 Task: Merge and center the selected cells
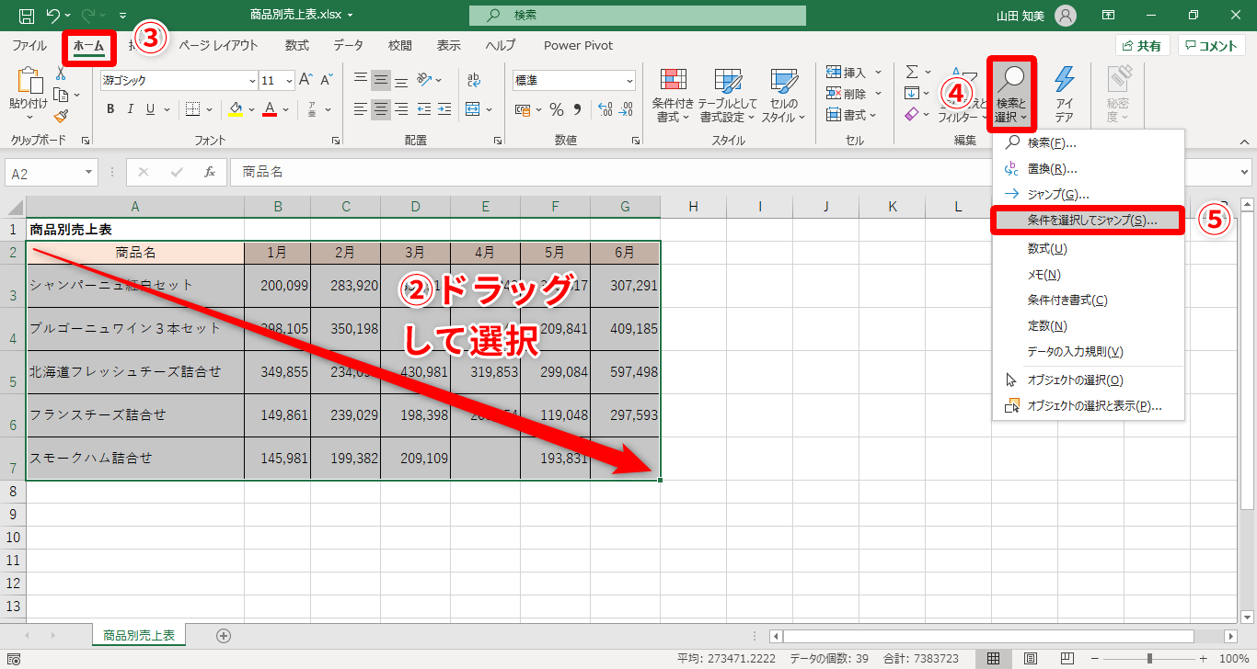pos(473,109)
